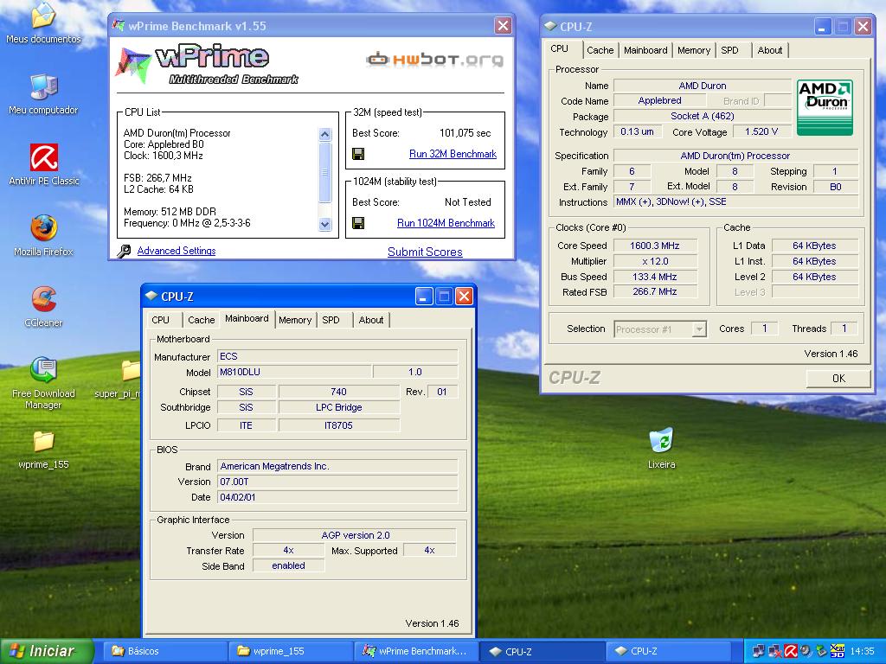Click the American Megatrends Inc. brand field
This screenshot has width=886, height=664.
[x=337, y=466]
